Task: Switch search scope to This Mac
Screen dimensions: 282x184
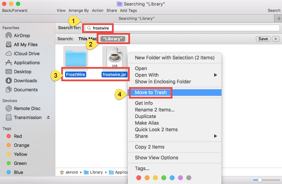Action: 88,39
